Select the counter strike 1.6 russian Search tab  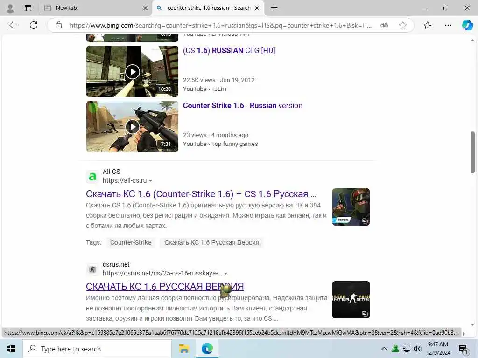click(209, 8)
